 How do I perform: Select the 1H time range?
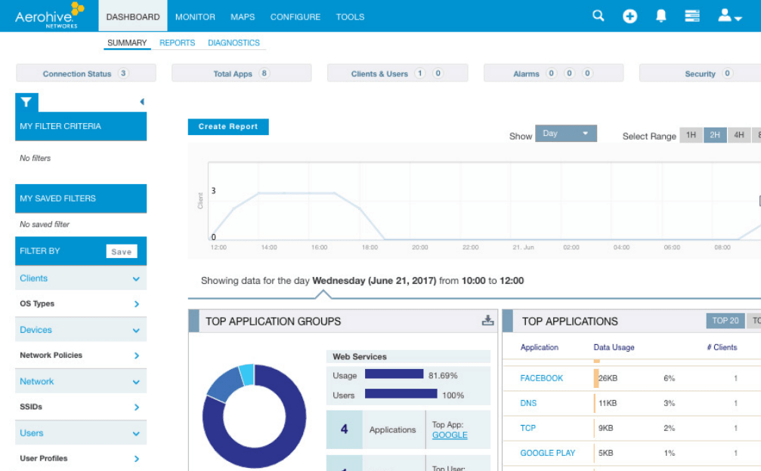pos(691,134)
